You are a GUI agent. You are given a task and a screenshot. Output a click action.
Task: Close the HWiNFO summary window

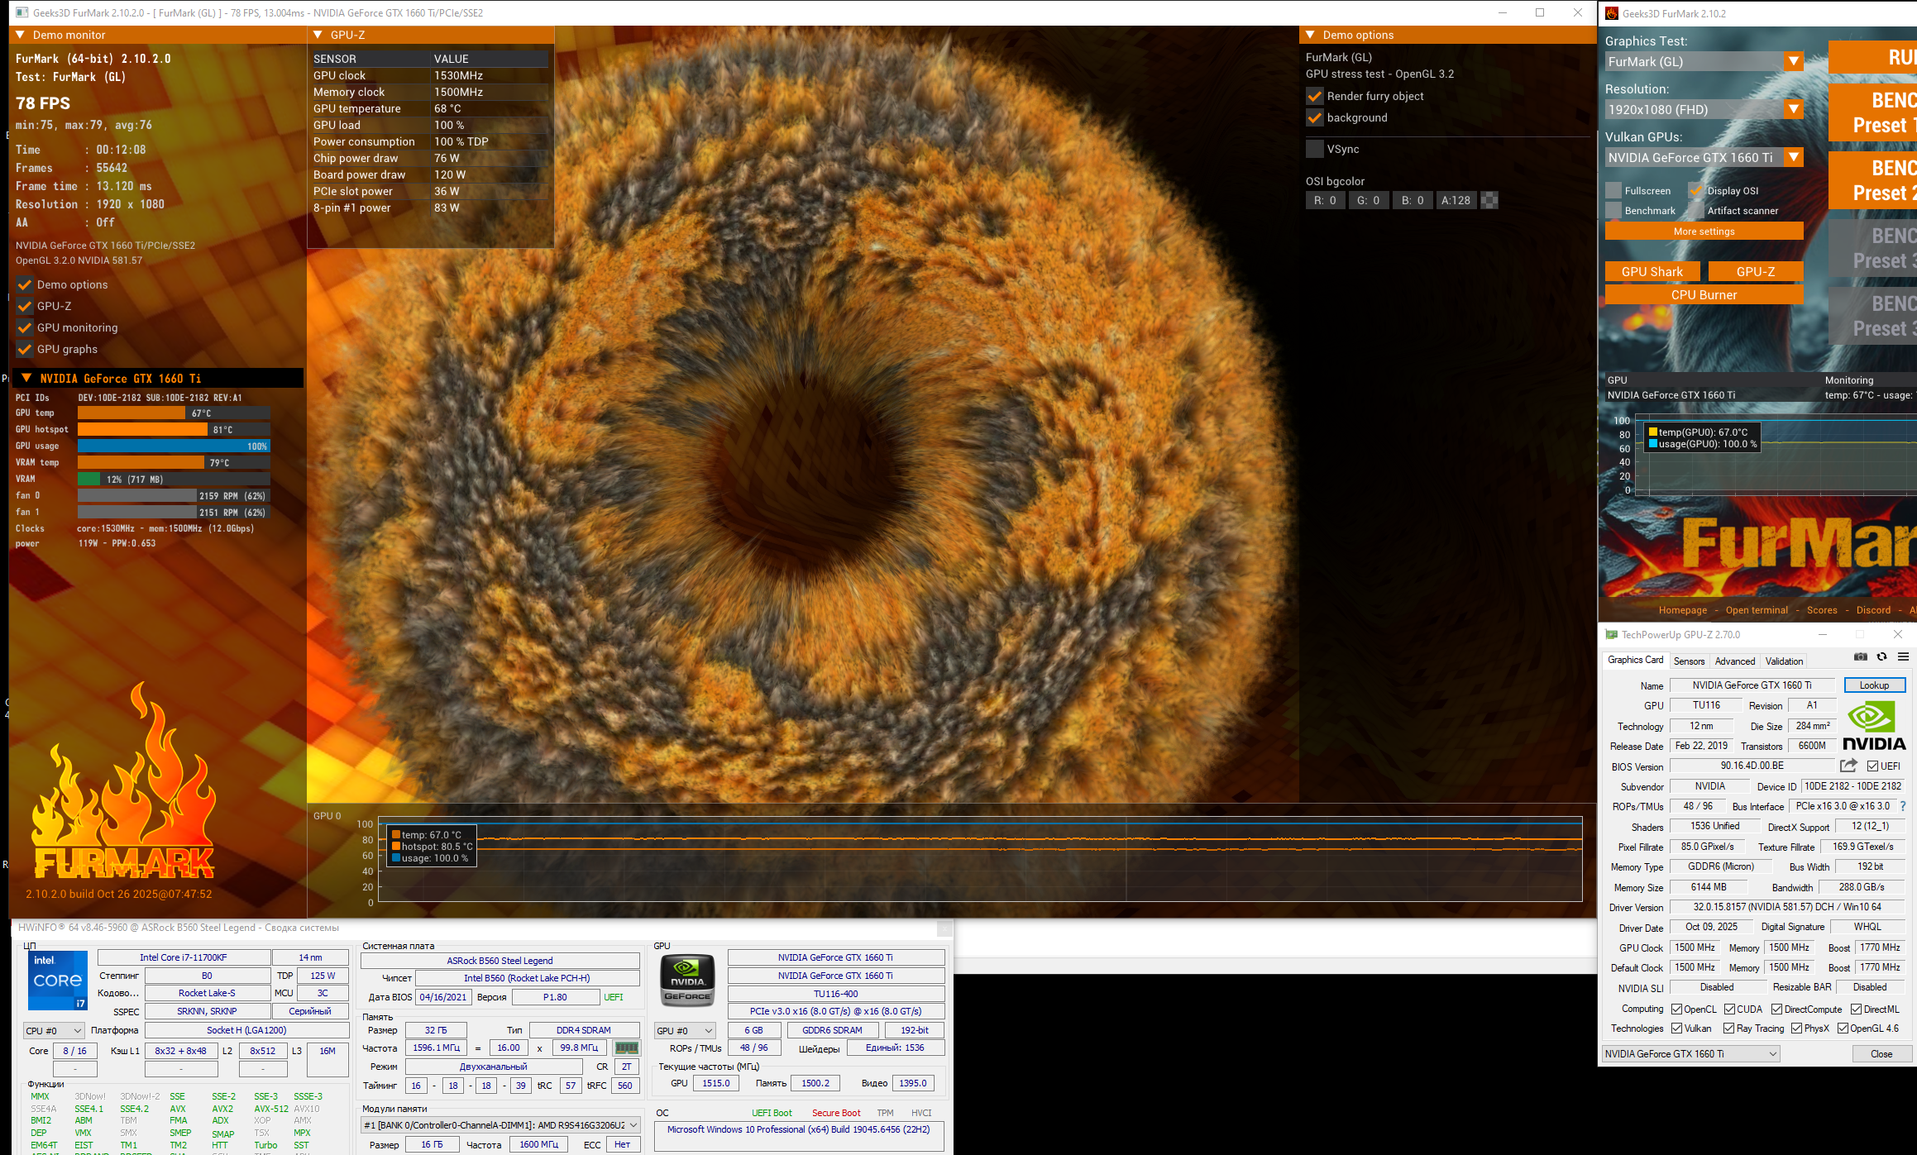pos(944,928)
